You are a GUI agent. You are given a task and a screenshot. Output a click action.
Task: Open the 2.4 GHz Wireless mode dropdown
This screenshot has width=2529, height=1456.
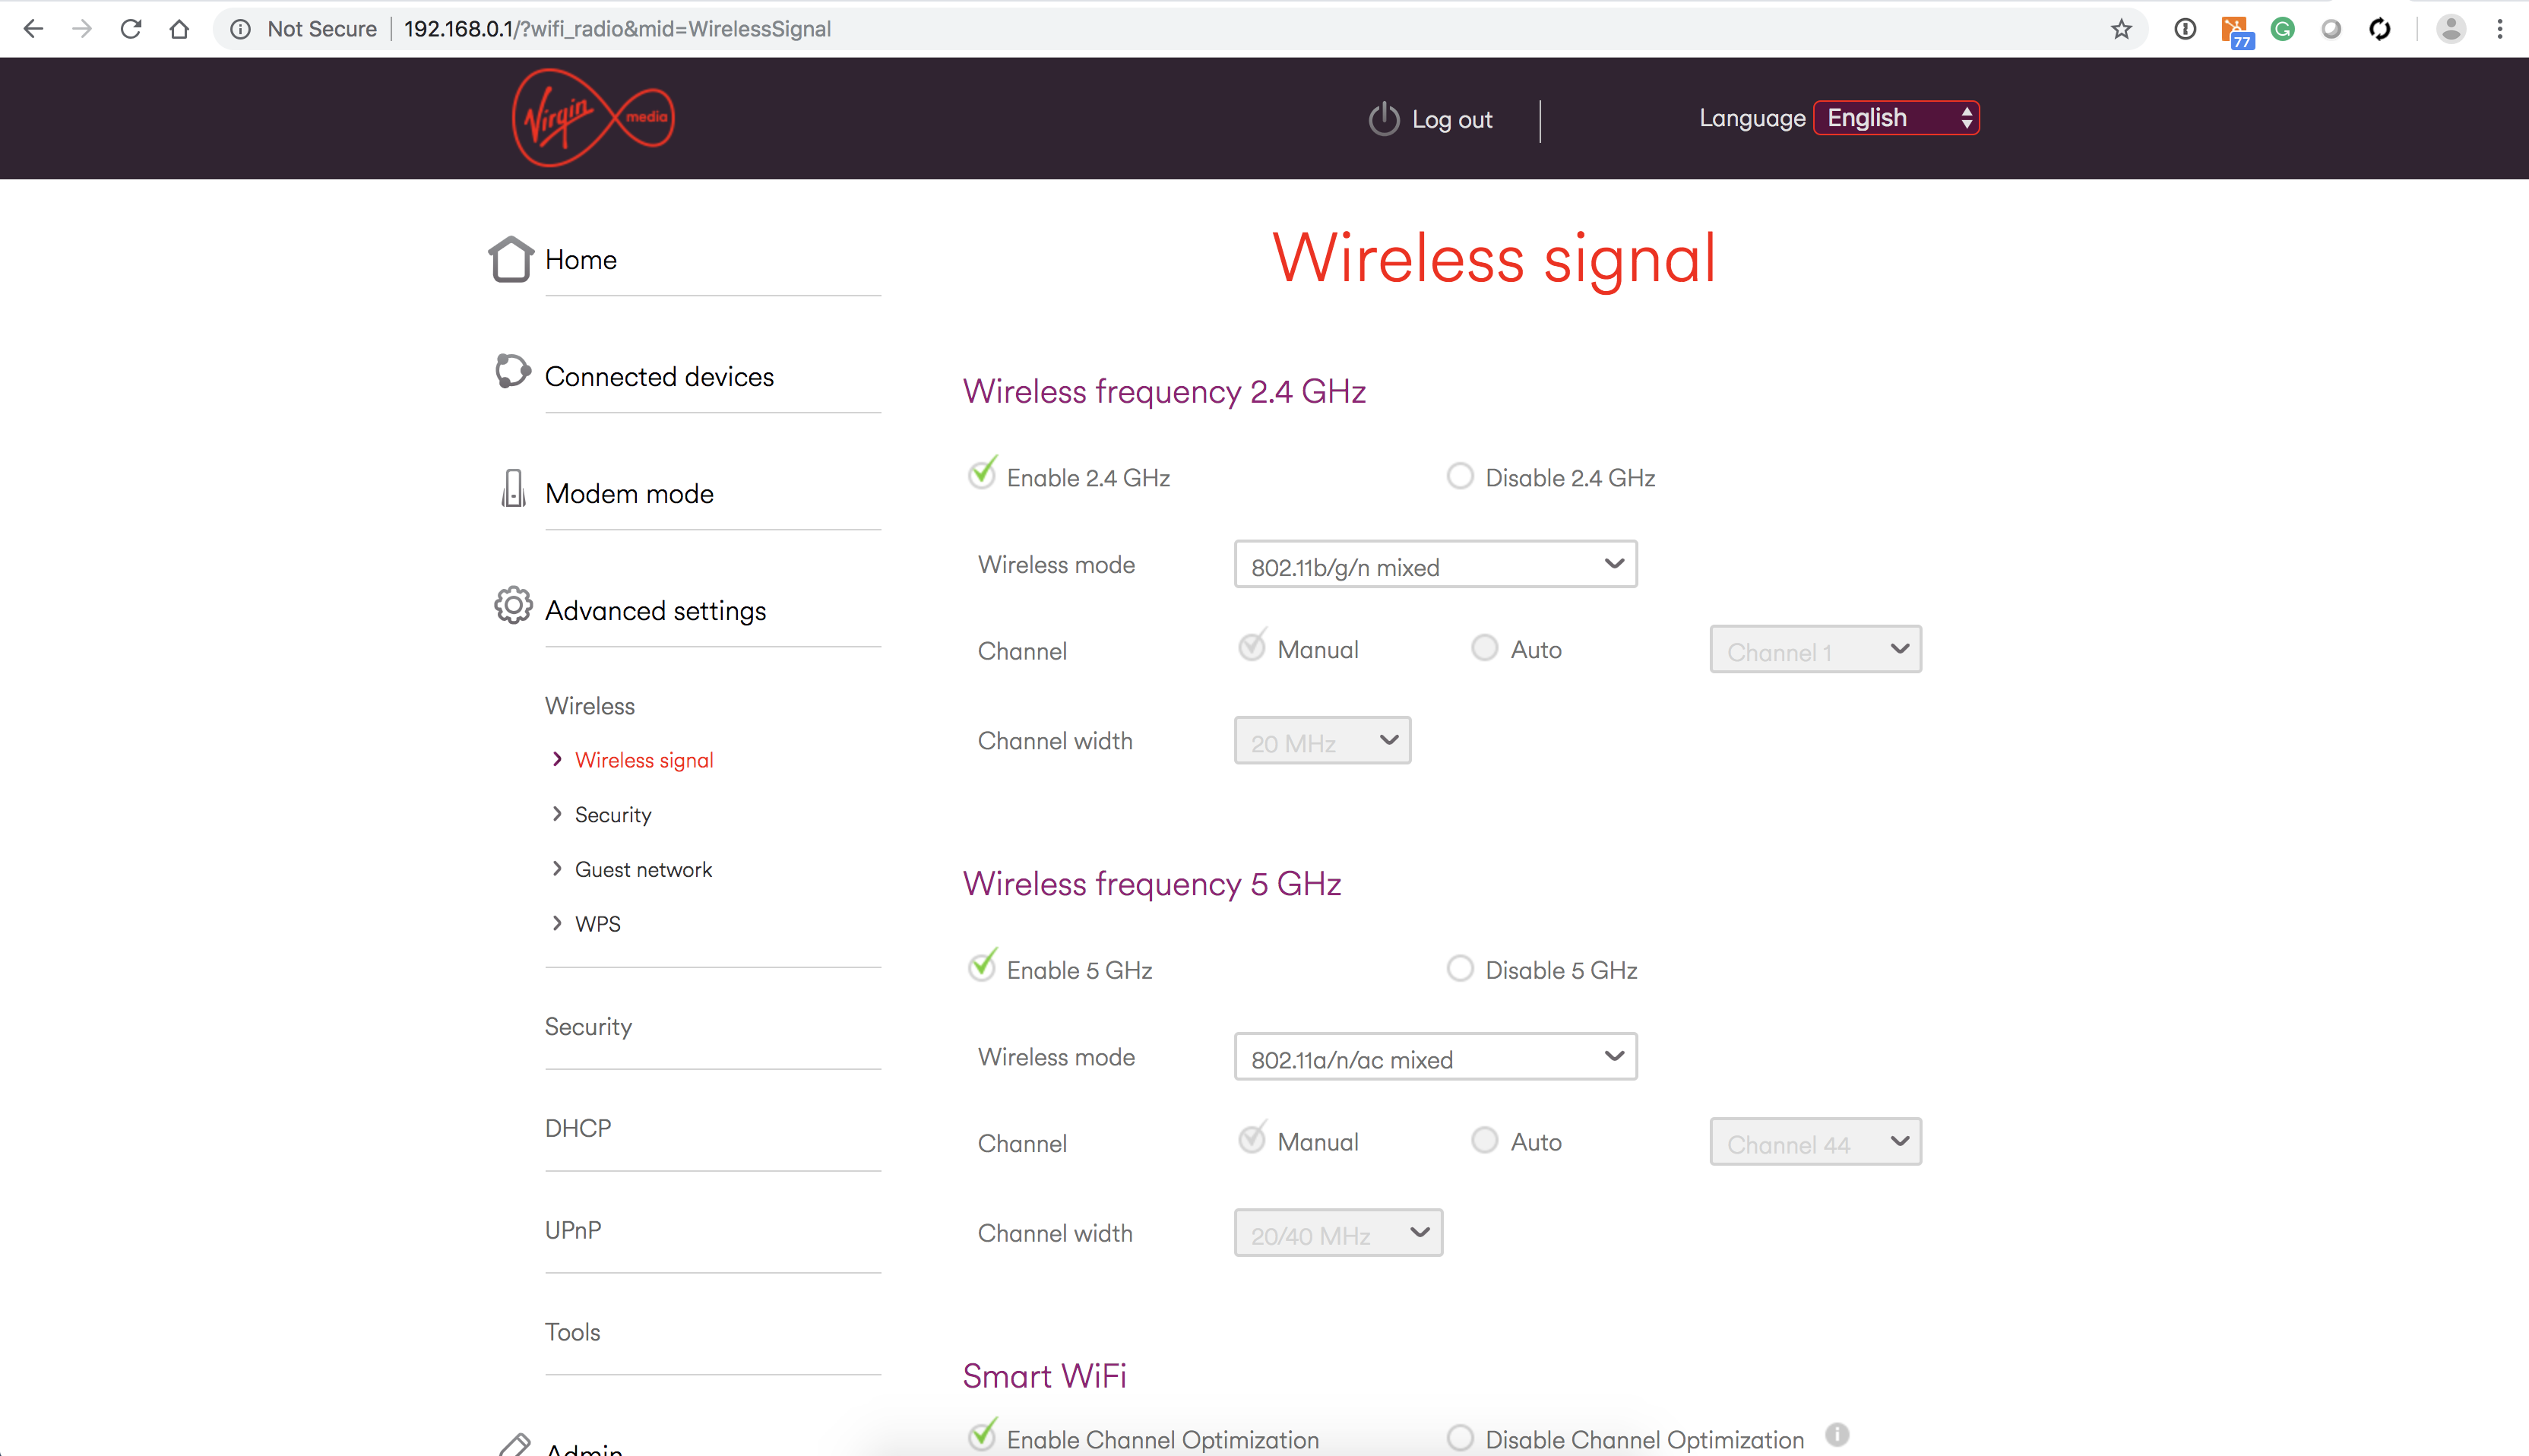click(x=1435, y=565)
